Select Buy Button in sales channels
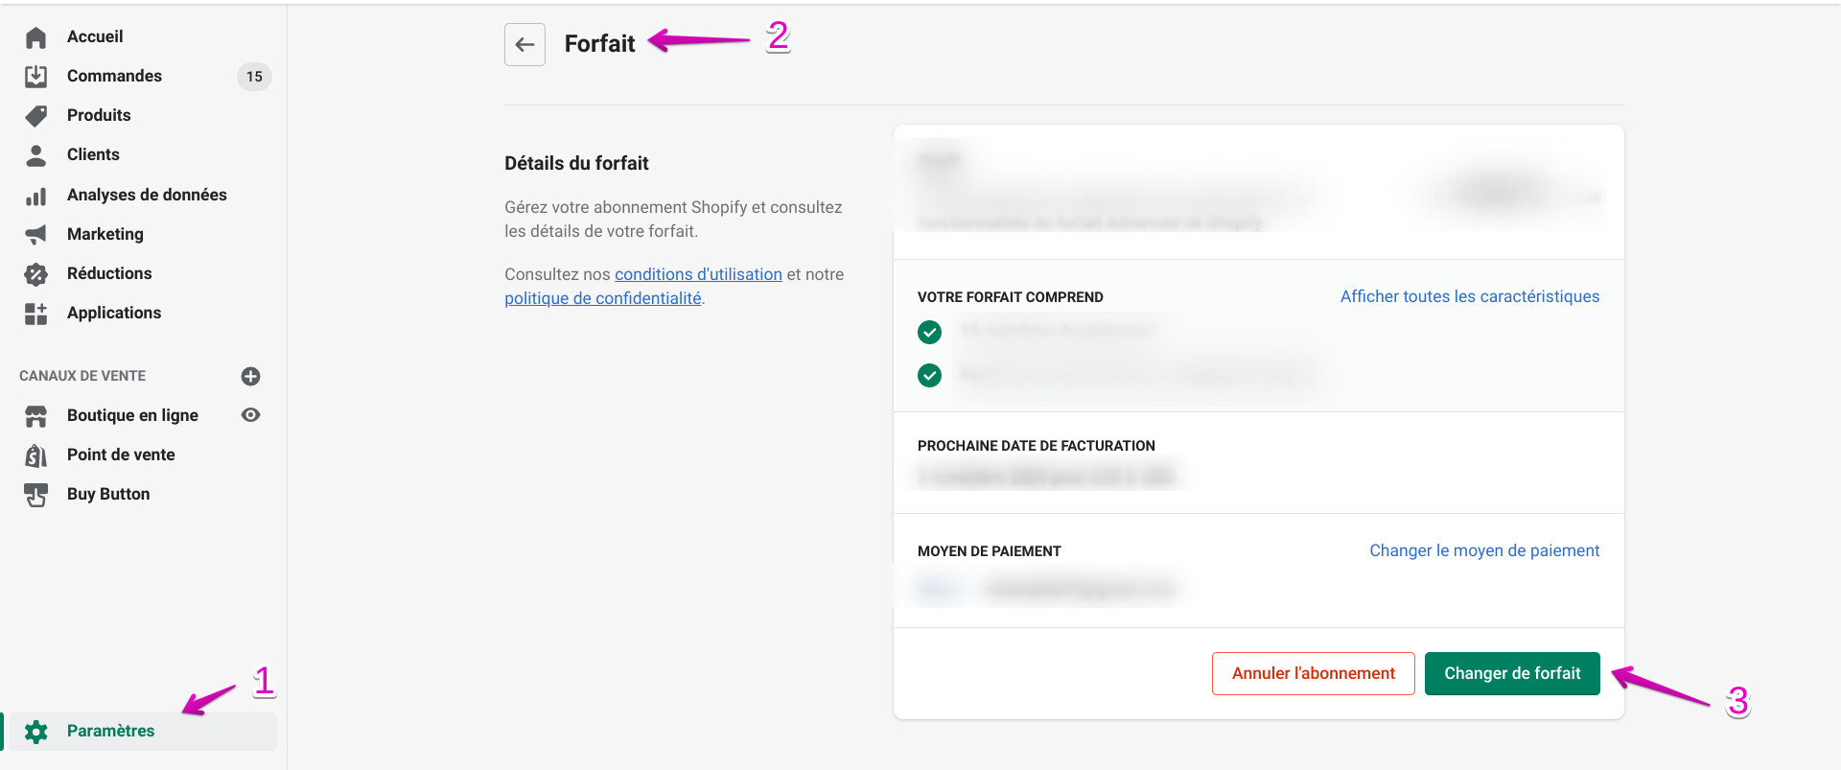The width and height of the screenshot is (1841, 770). coord(108,494)
